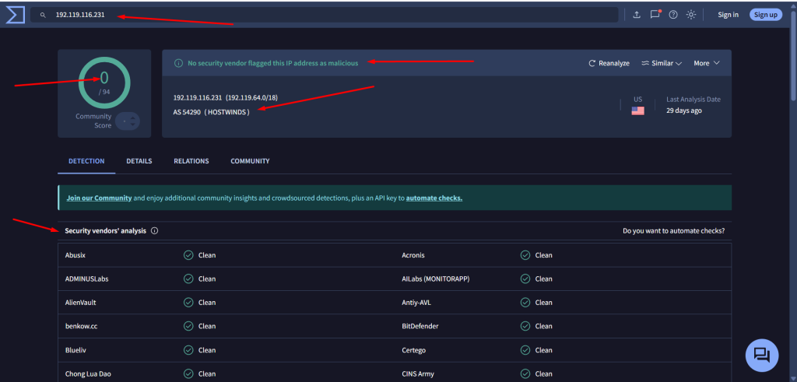Click the No security vendor flagged message
Screen dimensions: 797x382
coord(273,64)
